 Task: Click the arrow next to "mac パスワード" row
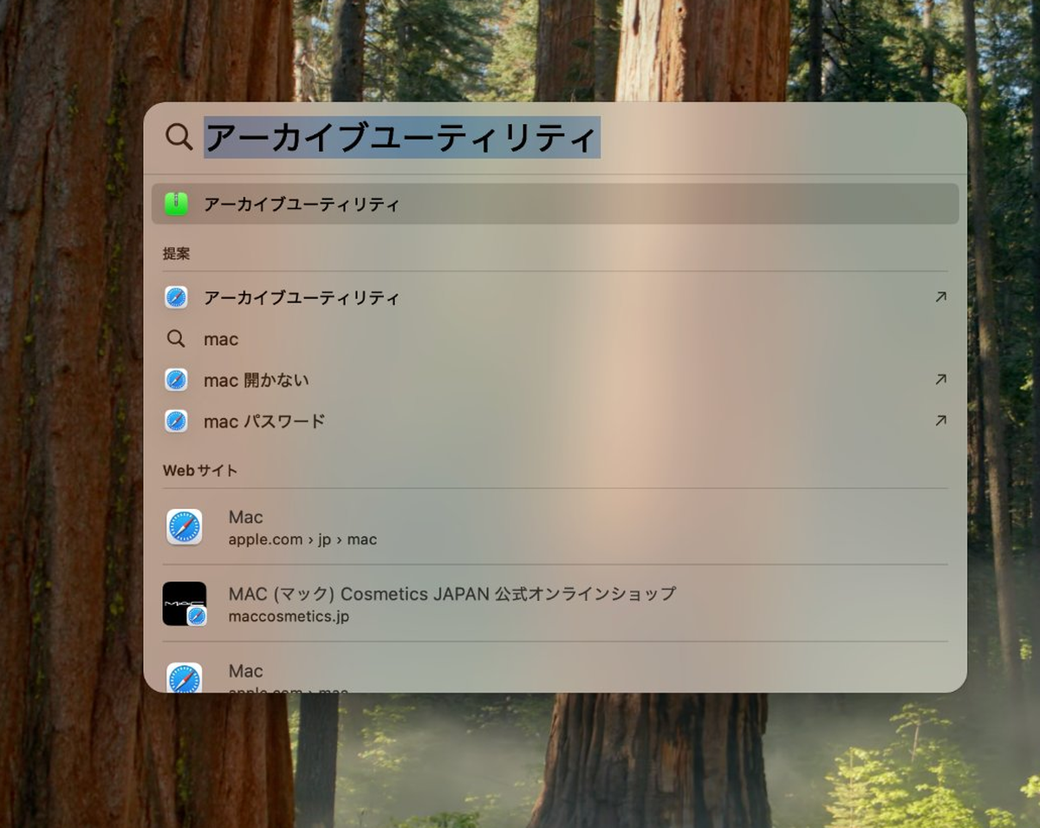pos(940,421)
